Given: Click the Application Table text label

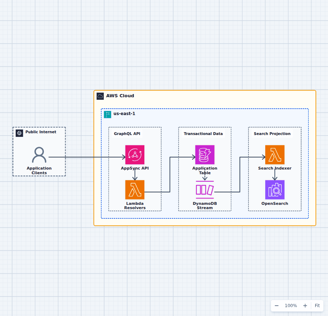Looking at the screenshot, I should coord(205,171).
